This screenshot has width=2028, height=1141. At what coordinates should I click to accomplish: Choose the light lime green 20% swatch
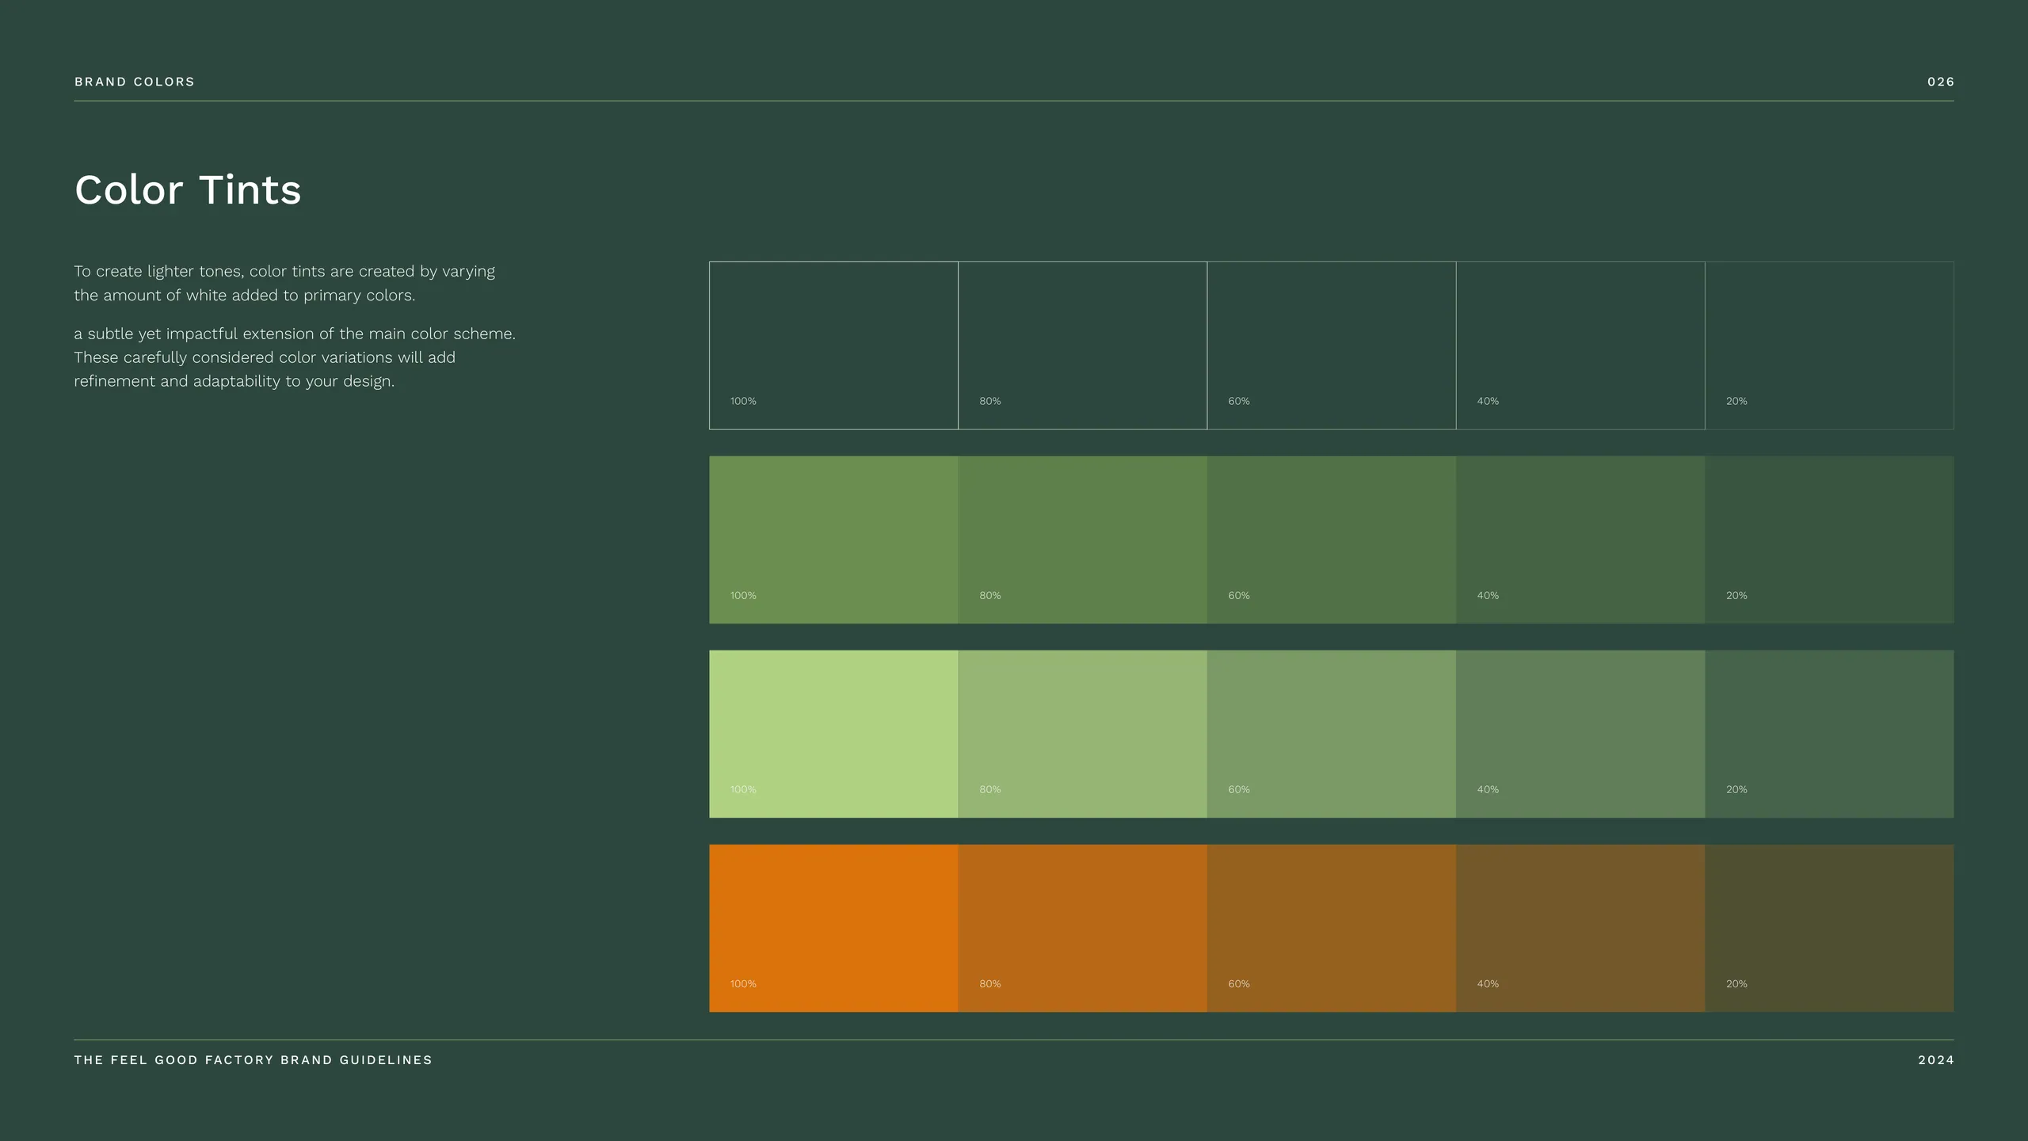(1829, 734)
